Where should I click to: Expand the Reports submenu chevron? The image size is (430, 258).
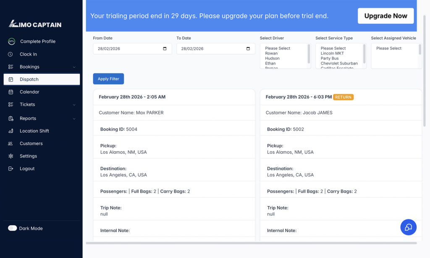(x=74, y=119)
